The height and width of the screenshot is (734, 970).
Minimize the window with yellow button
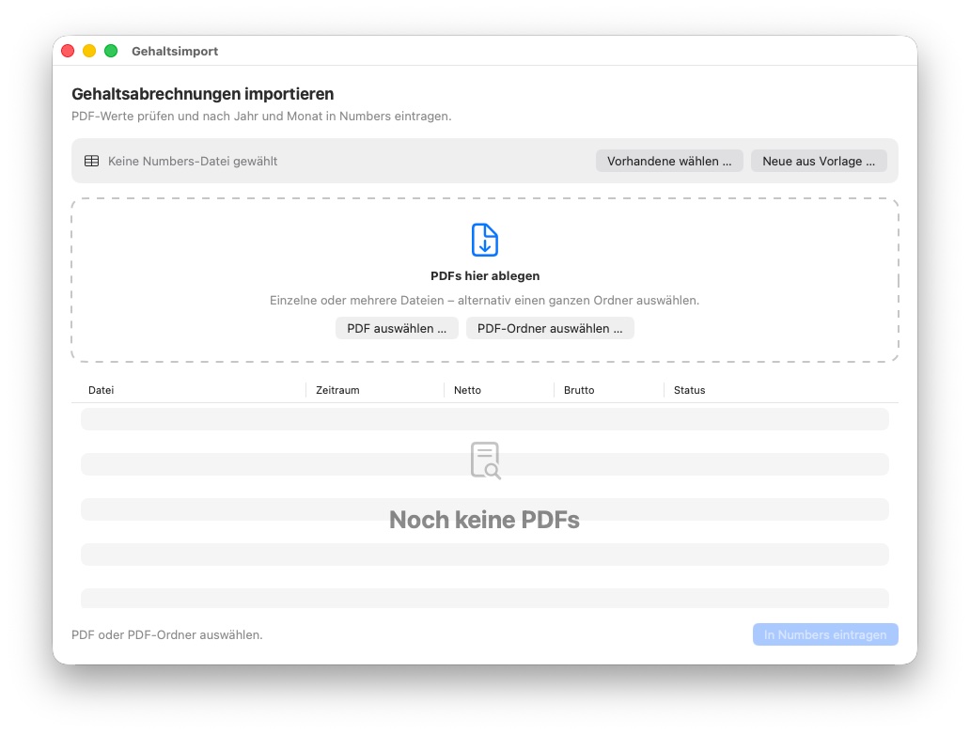point(89,51)
